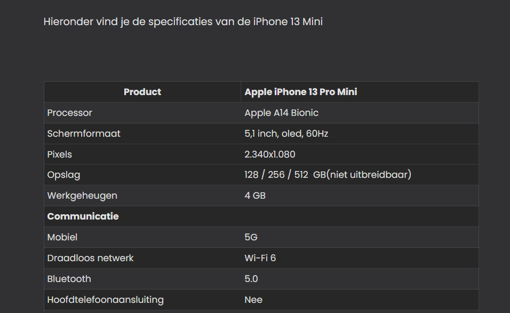Click the 'Communicatie' section heading
The width and height of the screenshot is (510, 313).
coord(83,216)
